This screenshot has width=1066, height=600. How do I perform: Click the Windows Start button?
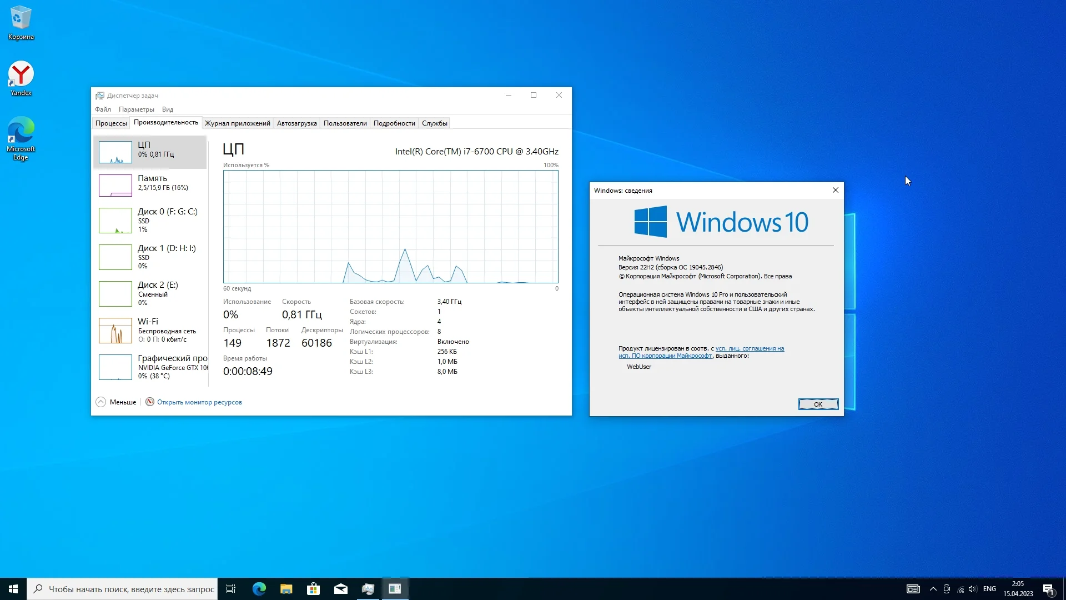click(13, 589)
